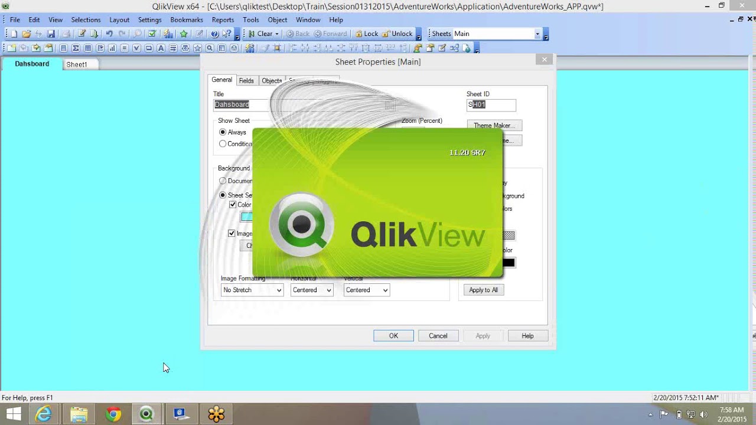Expand the Clear button dropdown arrow
This screenshot has width=756, height=425.
point(277,34)
